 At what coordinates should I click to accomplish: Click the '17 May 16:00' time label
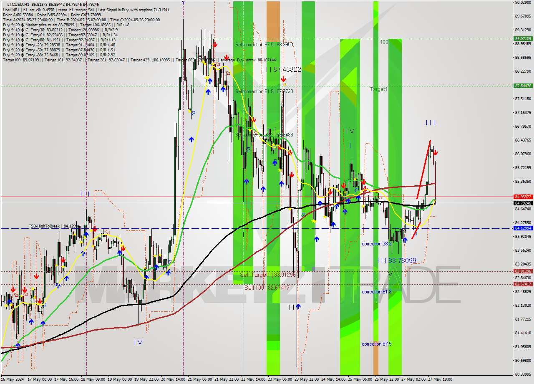[66, 379]
